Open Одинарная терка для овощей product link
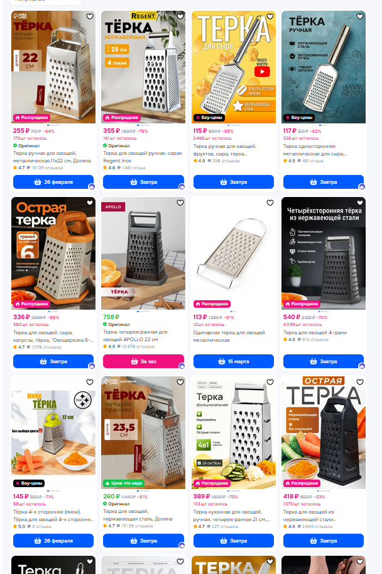Viewport: 382px width, 574px height. coord(229,337)
